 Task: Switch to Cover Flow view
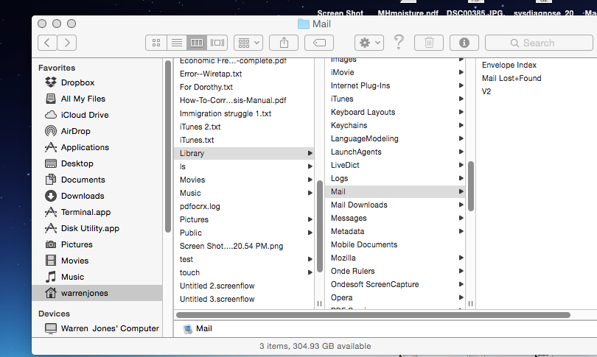tap(217, 43)
